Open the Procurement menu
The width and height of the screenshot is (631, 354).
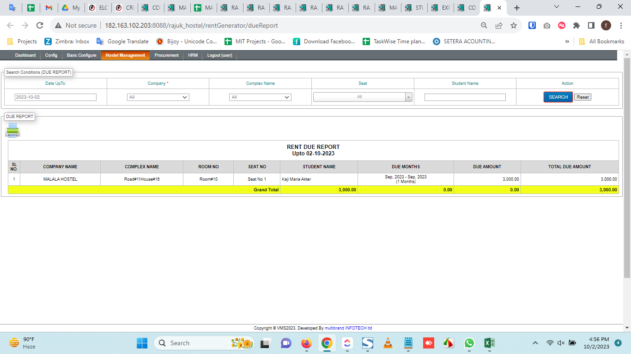(x=166, y=55)
